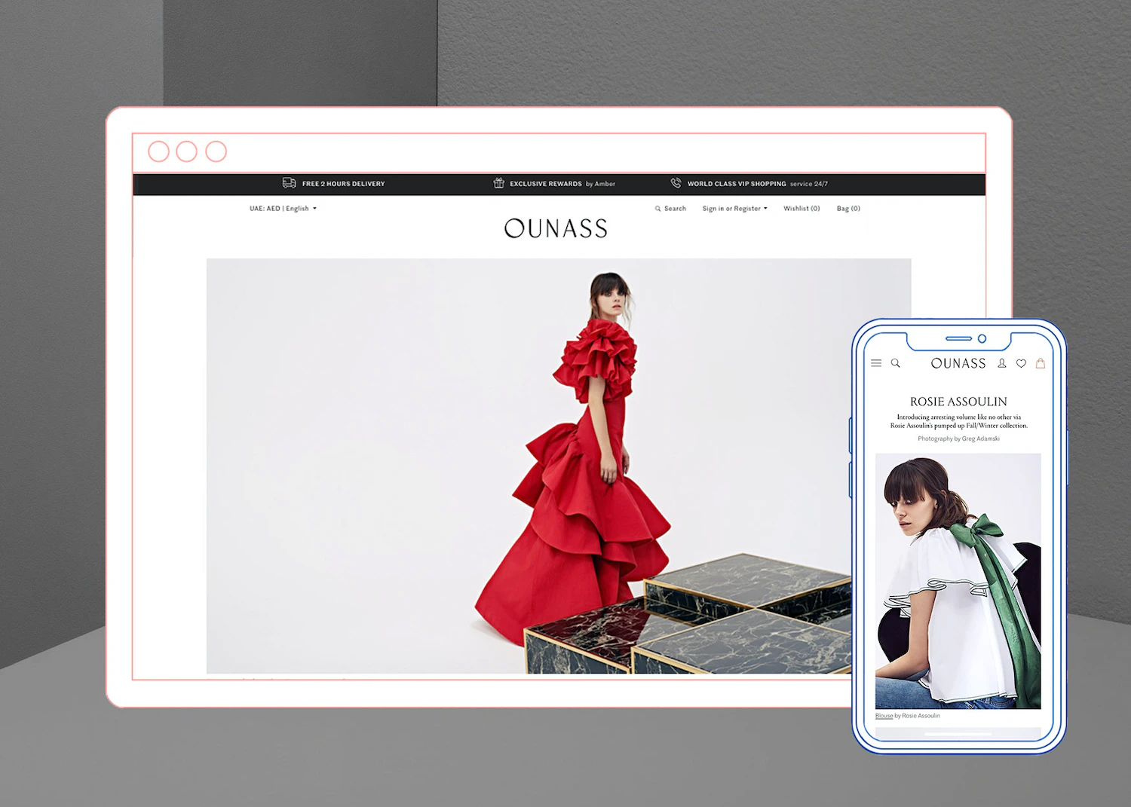Click the telephone VIP shopping icon
This screenshot has width=1131, height=807.
676,183
